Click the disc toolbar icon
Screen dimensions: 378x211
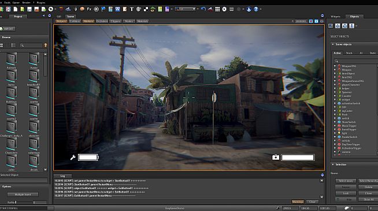[51, 9]
